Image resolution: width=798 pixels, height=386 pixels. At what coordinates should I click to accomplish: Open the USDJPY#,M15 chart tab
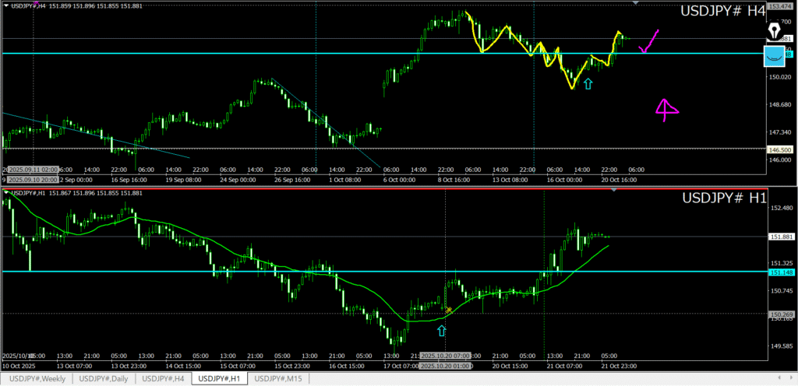click(279, 378)
